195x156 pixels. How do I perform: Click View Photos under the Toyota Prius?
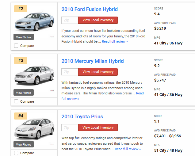(24, 144)
